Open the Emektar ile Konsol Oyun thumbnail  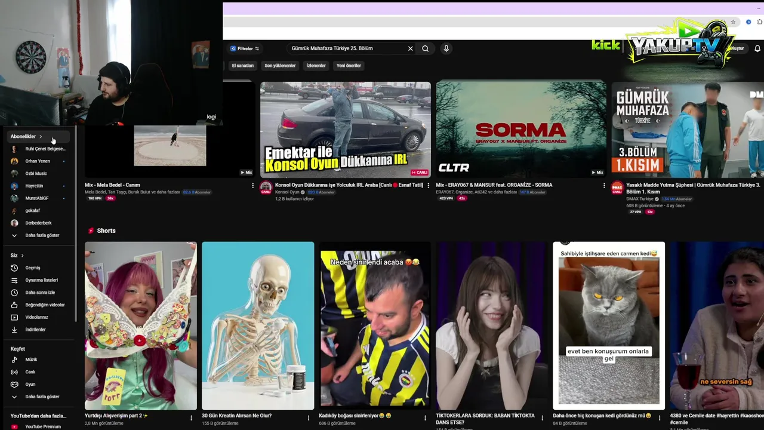click(x=345, y=130)
